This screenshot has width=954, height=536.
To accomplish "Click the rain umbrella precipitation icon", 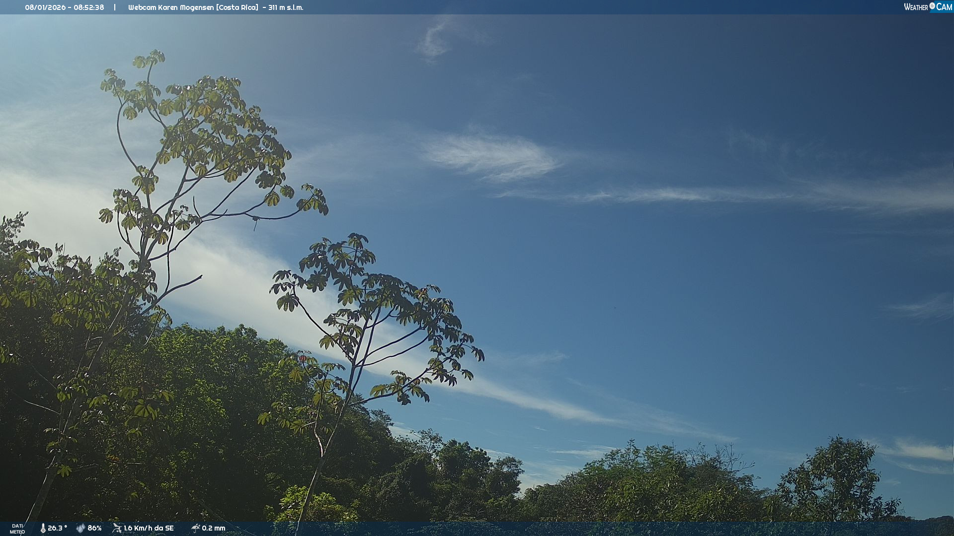I will coord(195,528).
